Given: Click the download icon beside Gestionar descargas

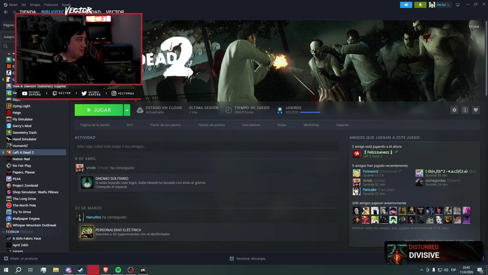Looking at the screenshot, I should point(232,259).
